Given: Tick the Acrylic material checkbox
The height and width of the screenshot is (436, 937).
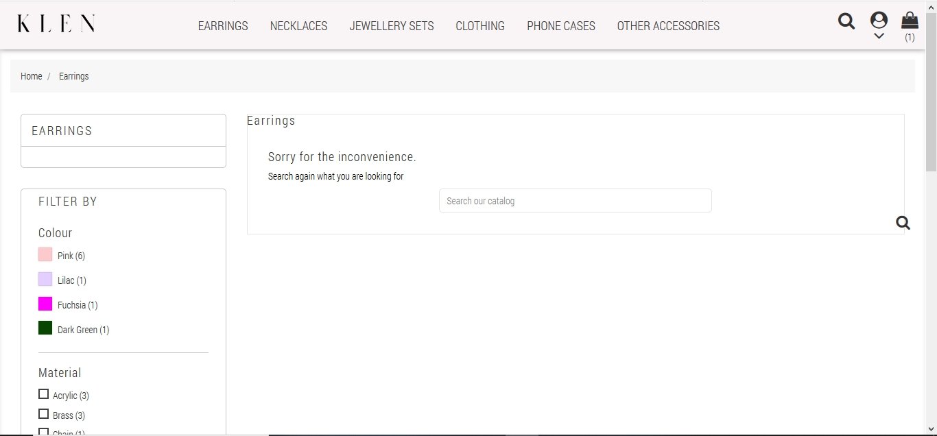Looking at the screenshot, I should 44,394.
